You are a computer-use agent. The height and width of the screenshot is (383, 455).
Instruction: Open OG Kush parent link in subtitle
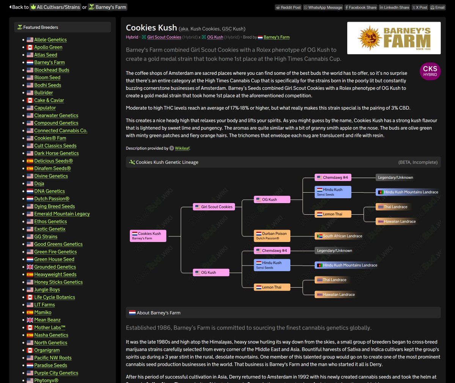click(x=215, y=37)
